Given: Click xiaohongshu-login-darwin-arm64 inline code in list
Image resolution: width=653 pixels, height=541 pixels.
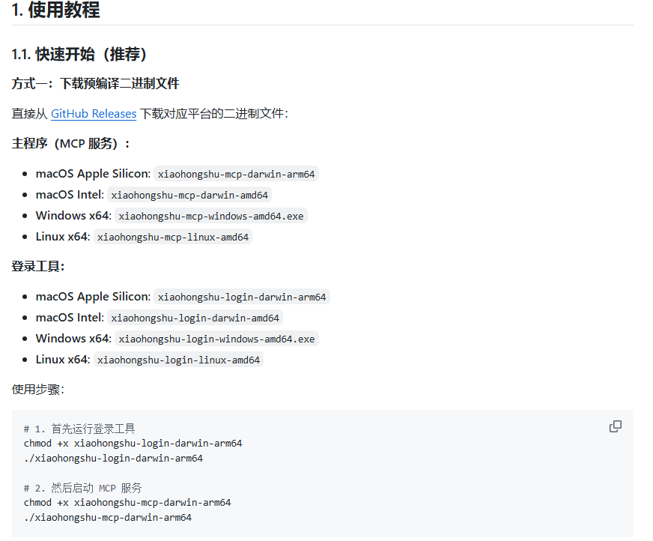Looking at the screenshot, I should (x=242, y=297).
